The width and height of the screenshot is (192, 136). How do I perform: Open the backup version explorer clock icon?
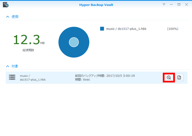(x=169, y=77)
